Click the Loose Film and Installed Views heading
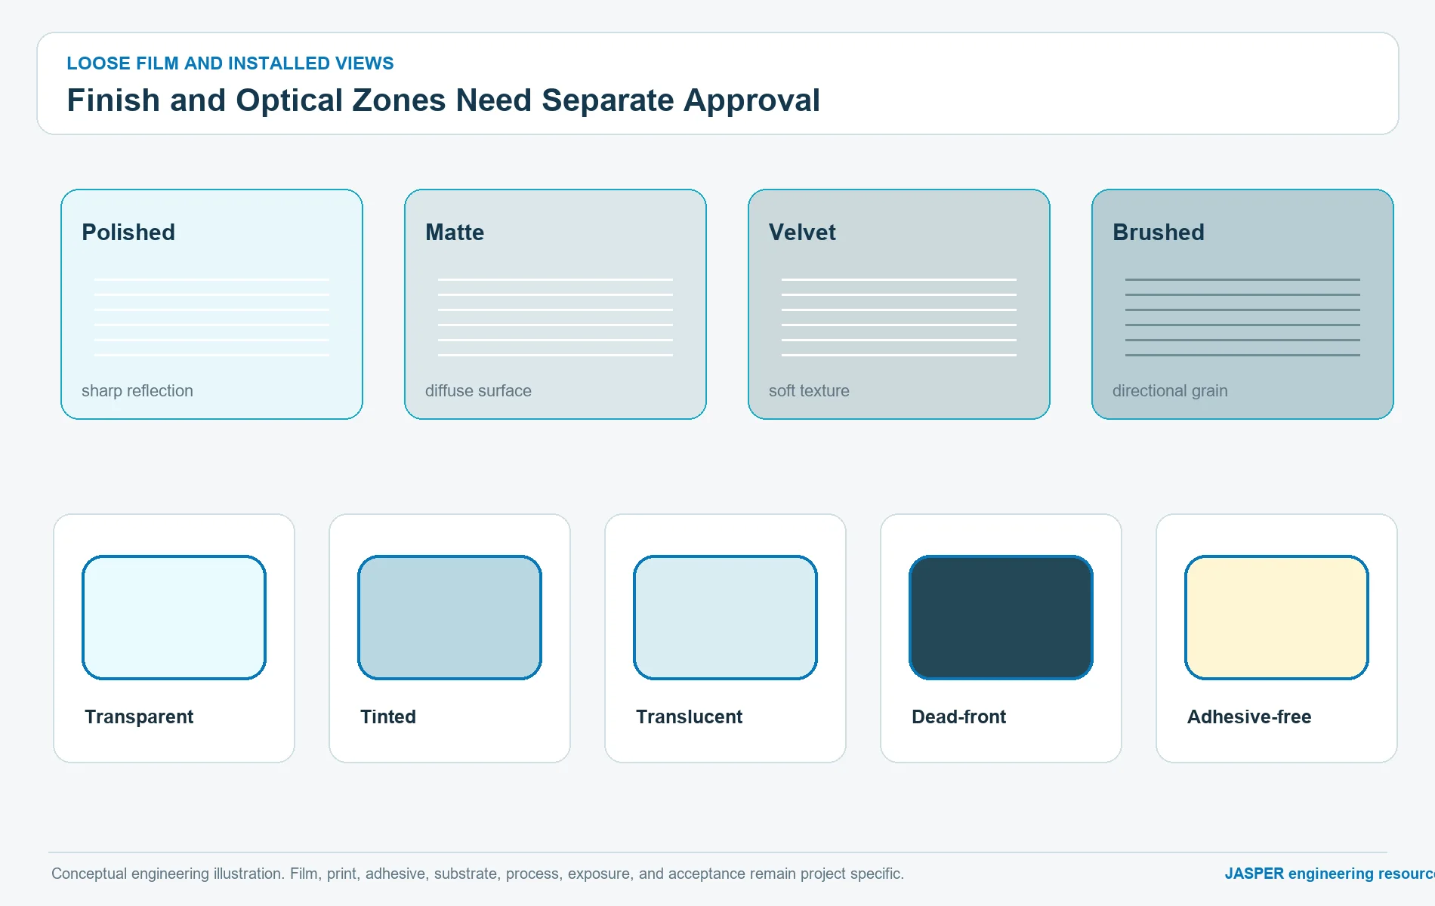Image resolution: width=1435 pixels, height=906 pixels. click(x=230, y=63)
